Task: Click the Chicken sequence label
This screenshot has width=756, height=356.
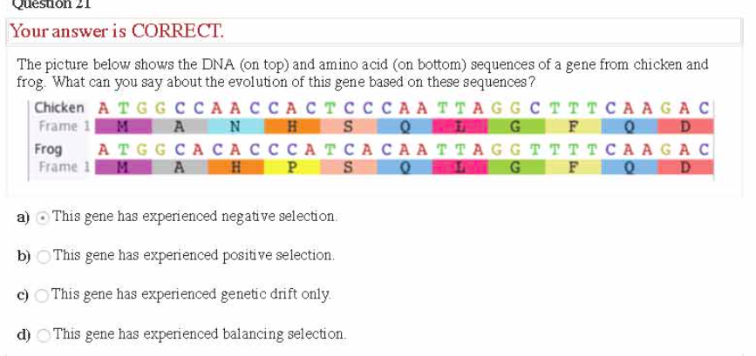Action: (x=60, y=108)
